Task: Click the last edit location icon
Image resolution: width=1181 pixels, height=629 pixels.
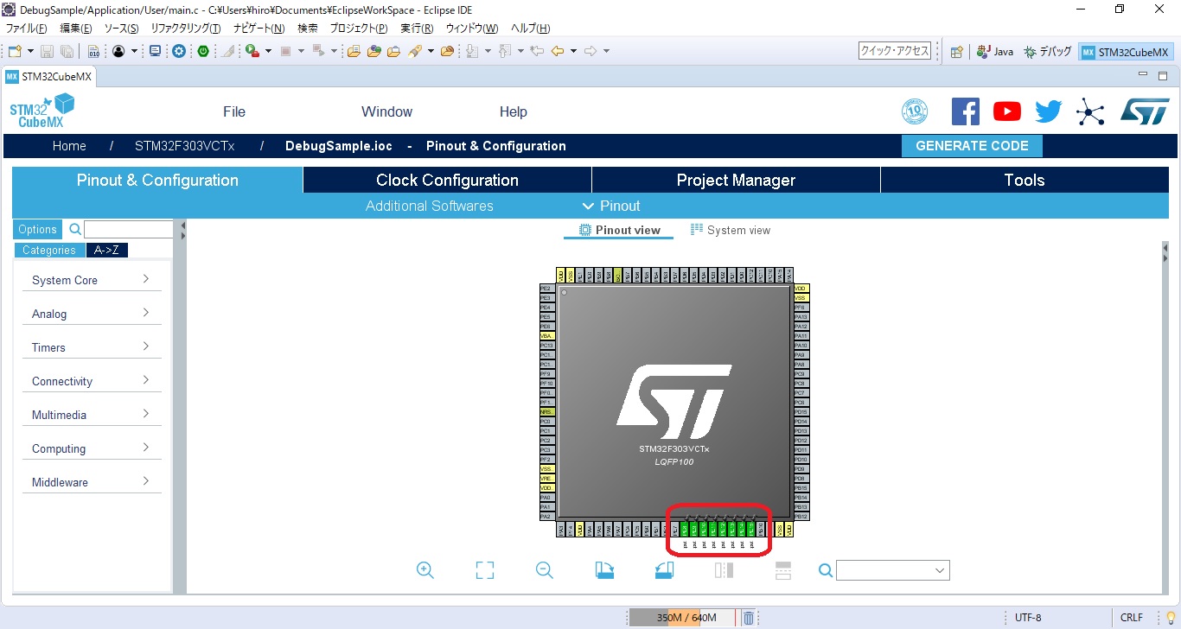Action: point(537,51)
